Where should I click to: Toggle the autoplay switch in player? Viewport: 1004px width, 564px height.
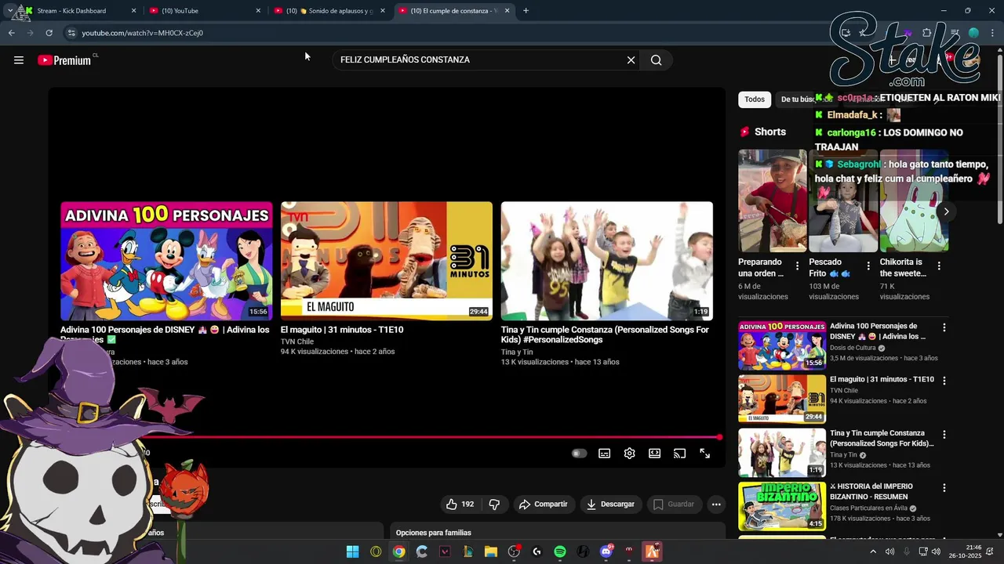pos(579,454)
